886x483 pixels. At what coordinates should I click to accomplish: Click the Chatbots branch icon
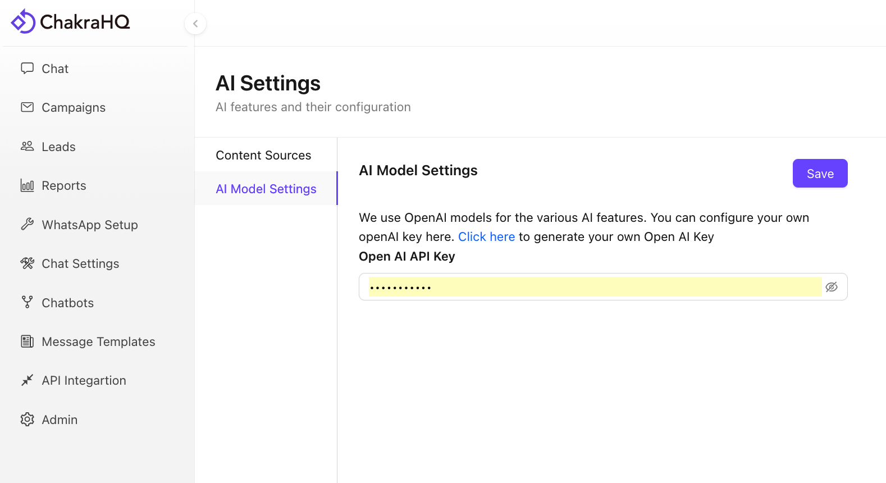click(x=27, y=303)
